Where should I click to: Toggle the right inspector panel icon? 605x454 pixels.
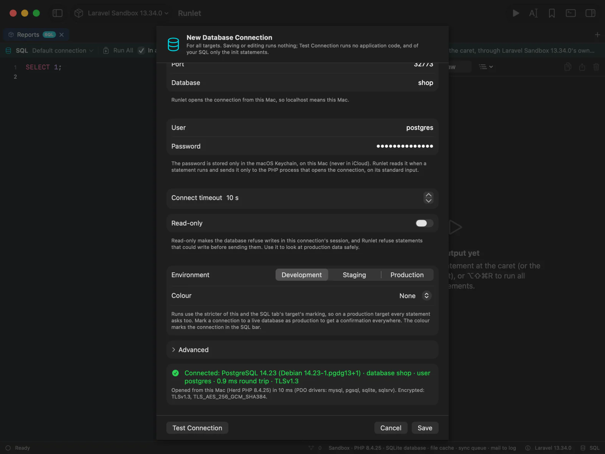coord(590,13)
